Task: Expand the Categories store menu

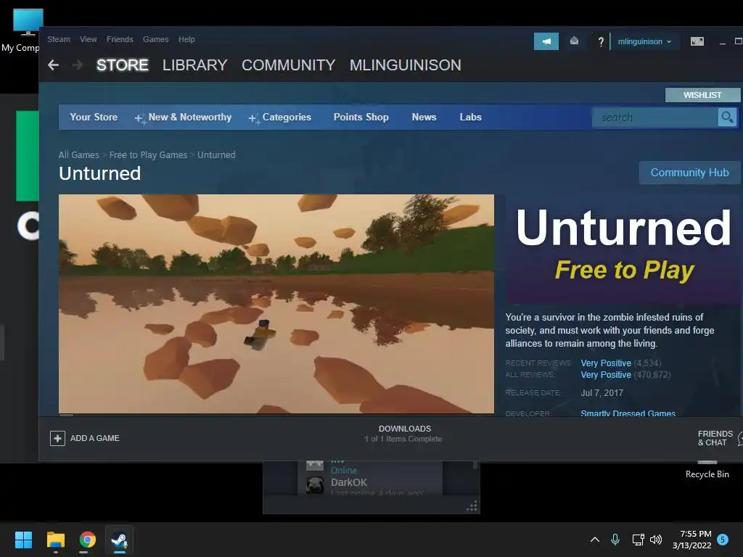Action: coord(279,117)
